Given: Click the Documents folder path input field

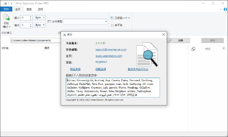Looking at the screenshot, I should click(x=34, y=40).
